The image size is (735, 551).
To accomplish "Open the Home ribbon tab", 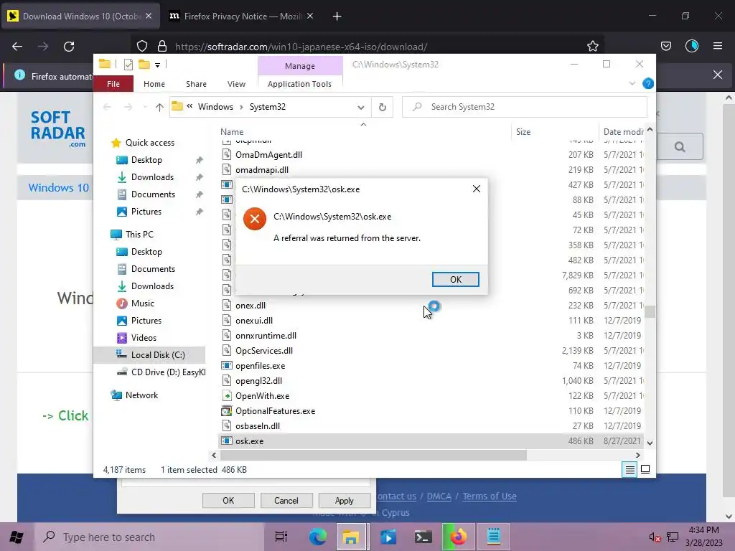I will click(x=154, y=84).
